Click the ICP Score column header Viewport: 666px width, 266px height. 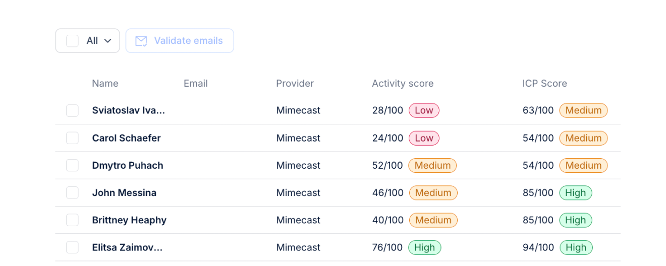[545, 84]
